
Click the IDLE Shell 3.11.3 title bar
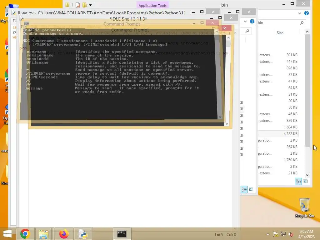[128, 19]
